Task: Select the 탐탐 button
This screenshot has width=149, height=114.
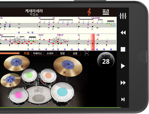Action: coord(62,53)
